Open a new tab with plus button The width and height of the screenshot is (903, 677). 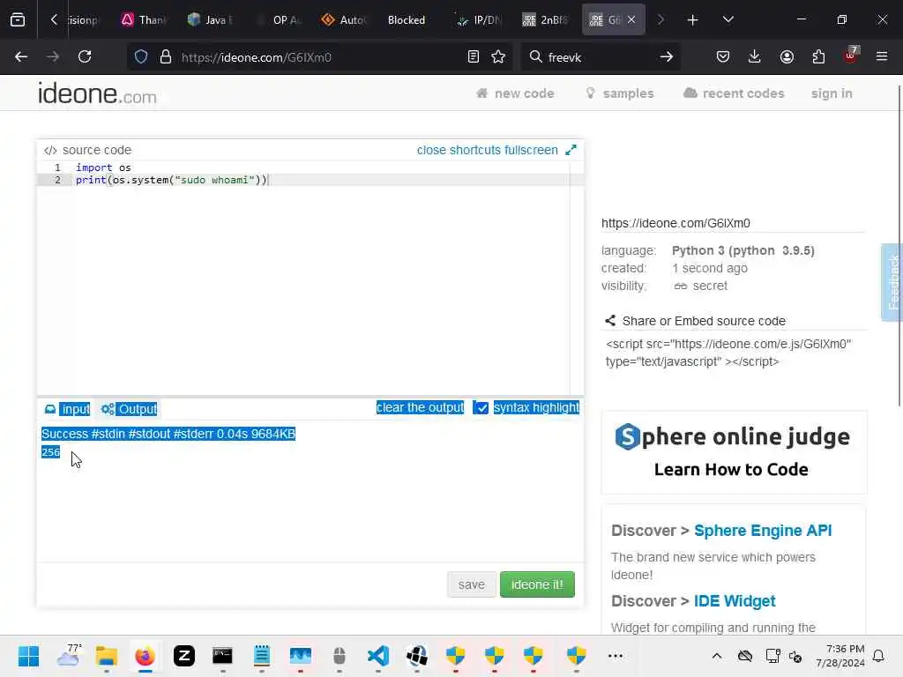pyautogui.click(x=693, y=20)
